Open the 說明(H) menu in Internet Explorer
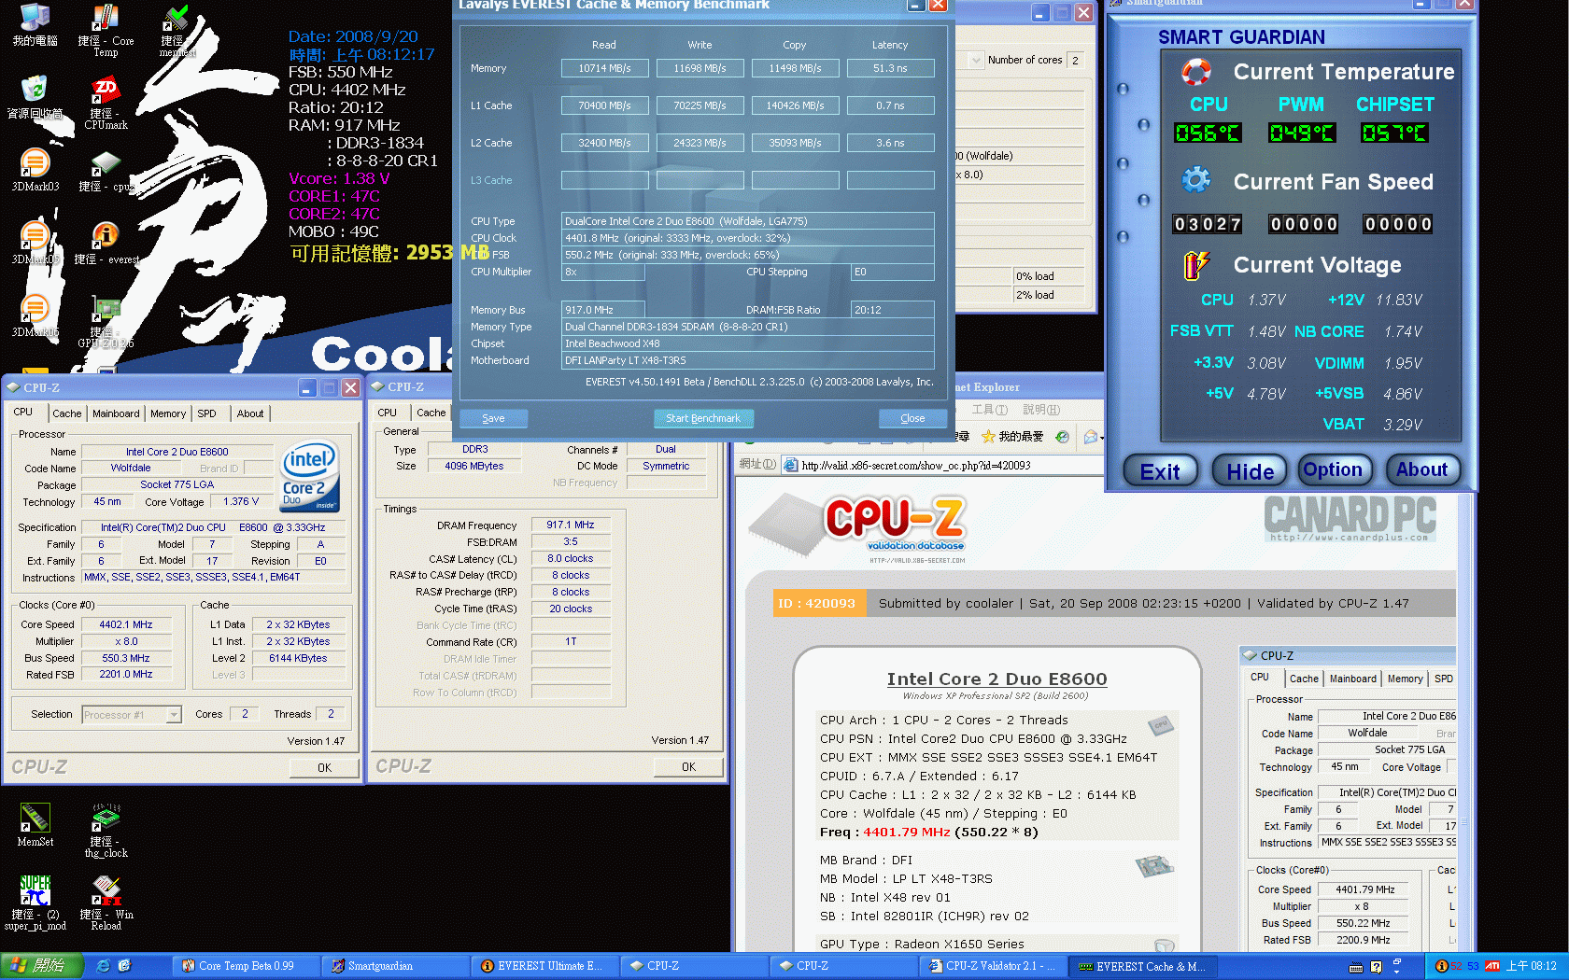Screen dimensions: 1569x980 coord(1041,410)
